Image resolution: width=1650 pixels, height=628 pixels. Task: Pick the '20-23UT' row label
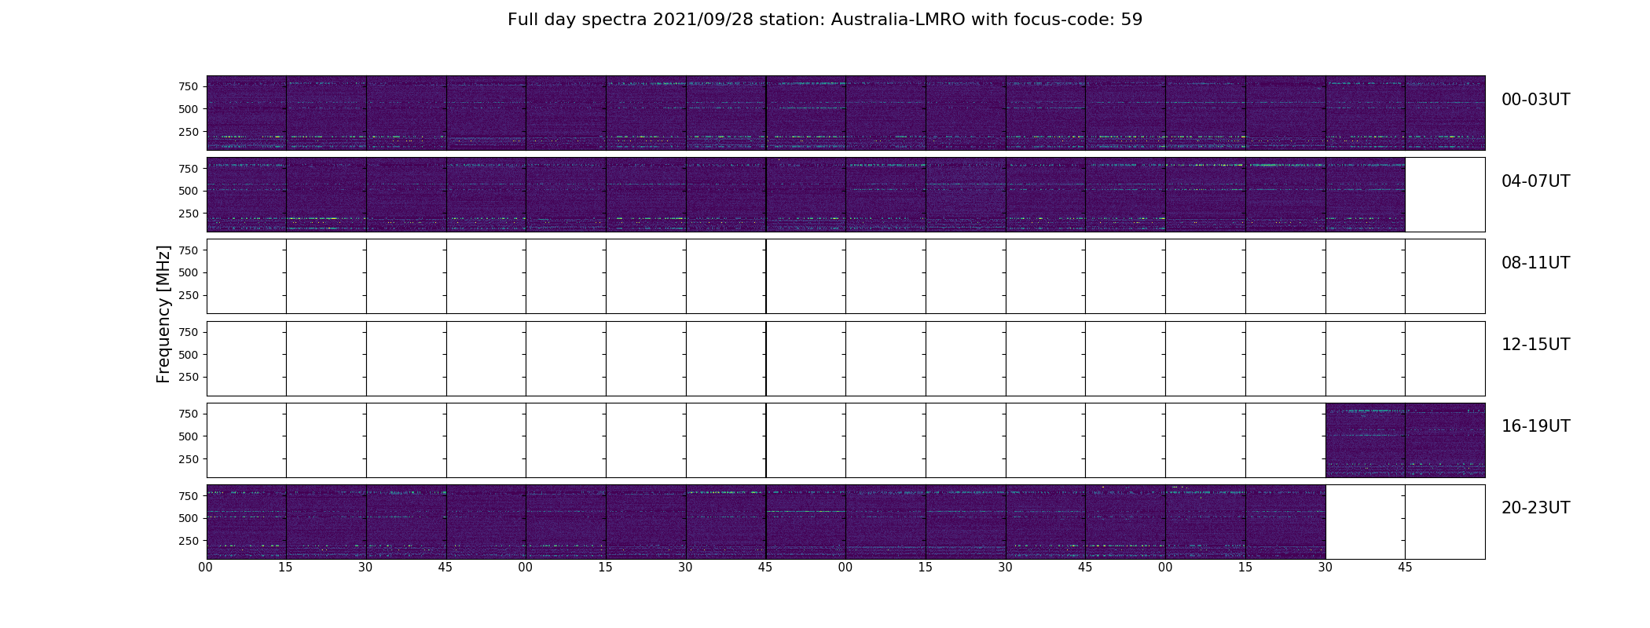(1535, 508)
